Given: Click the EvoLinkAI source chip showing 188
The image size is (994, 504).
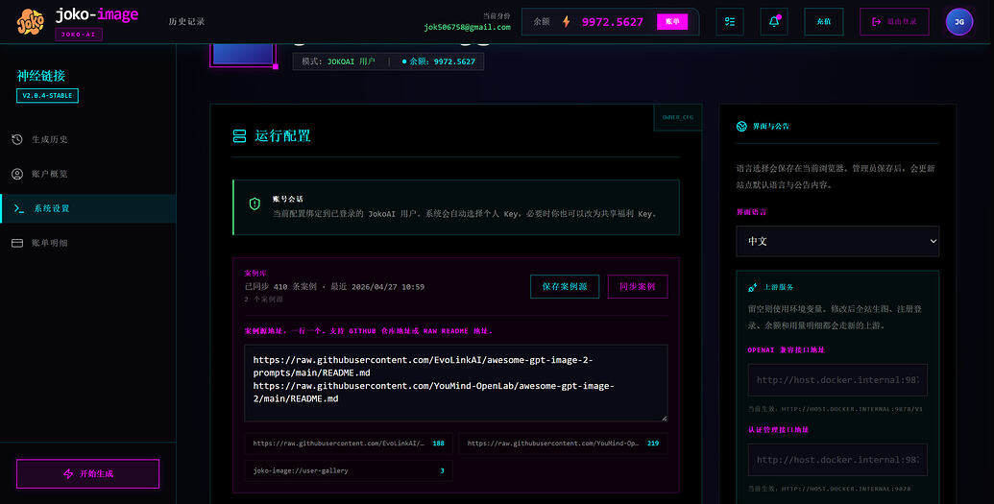Looking at the screenshot, I should (349, 444).
